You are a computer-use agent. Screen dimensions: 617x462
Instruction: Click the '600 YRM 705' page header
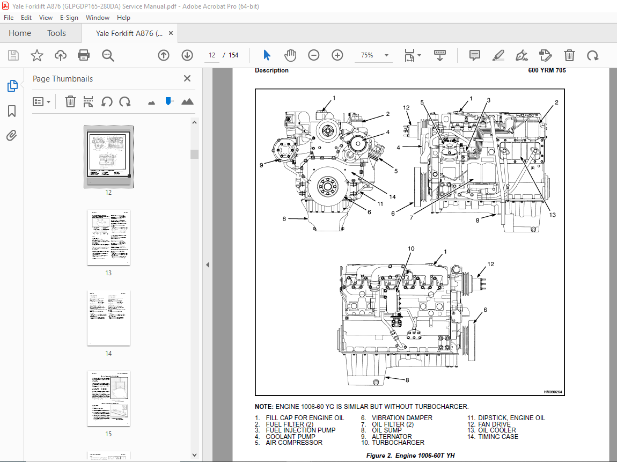(x=547, y=70)
